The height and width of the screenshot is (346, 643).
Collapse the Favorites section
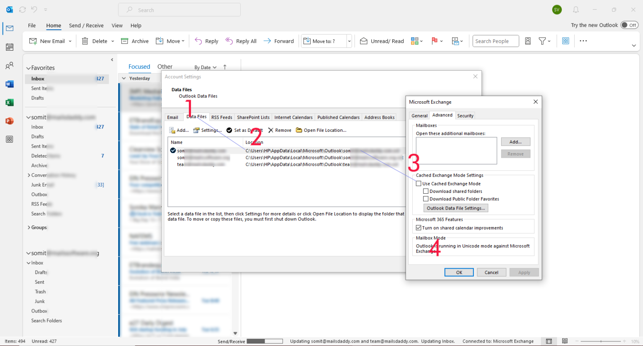[x=28, y=67]
